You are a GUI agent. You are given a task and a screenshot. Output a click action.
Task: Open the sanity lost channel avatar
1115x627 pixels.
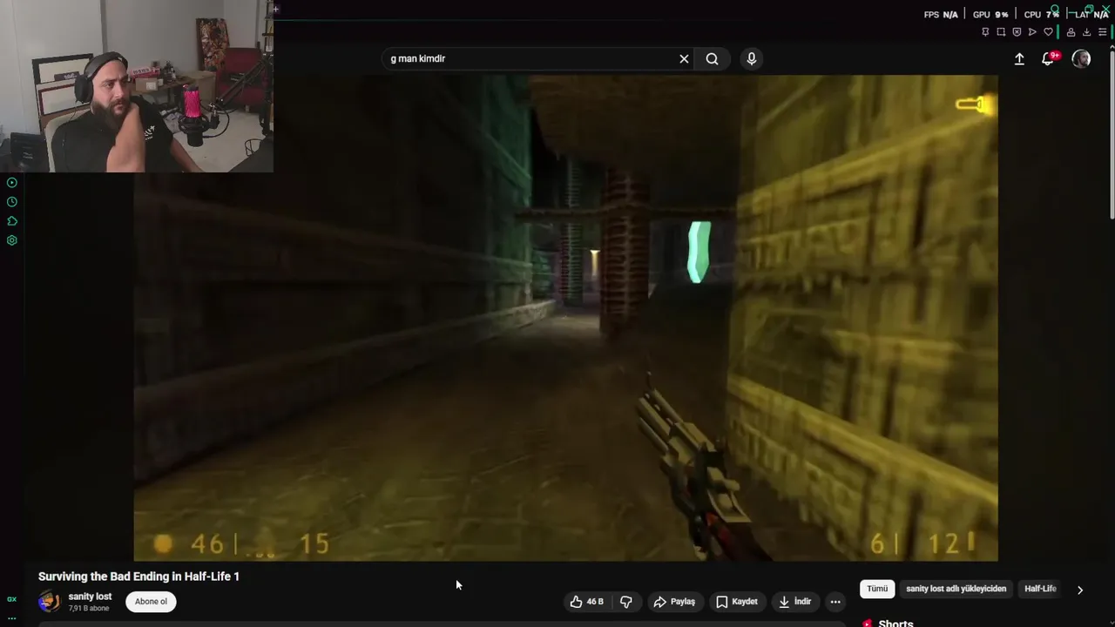pos(50,602)
